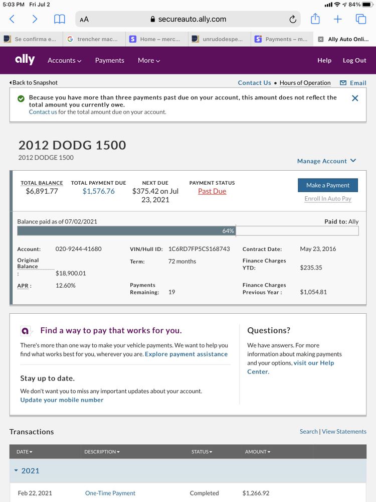Open Help in the navigation bar

[x=324, y=61]
